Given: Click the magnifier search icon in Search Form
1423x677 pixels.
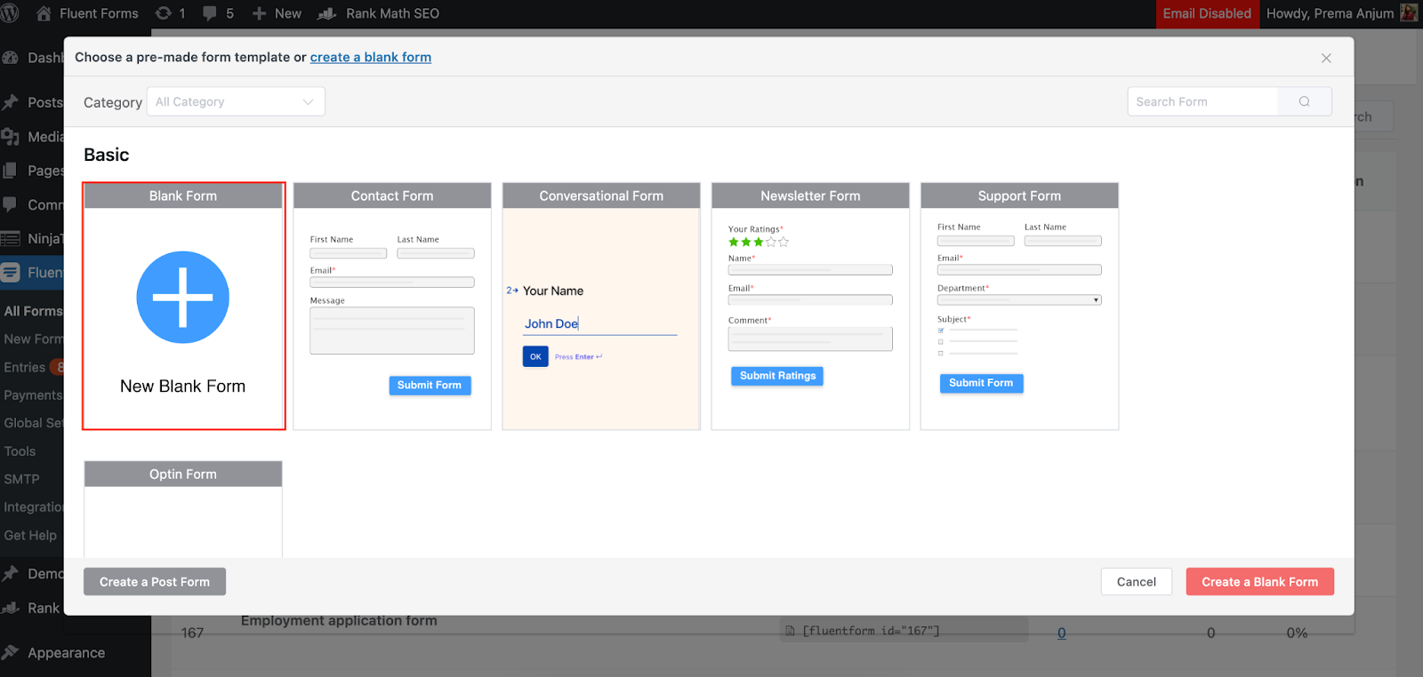Looking at the screenshot, I should tap(1305, 101).
